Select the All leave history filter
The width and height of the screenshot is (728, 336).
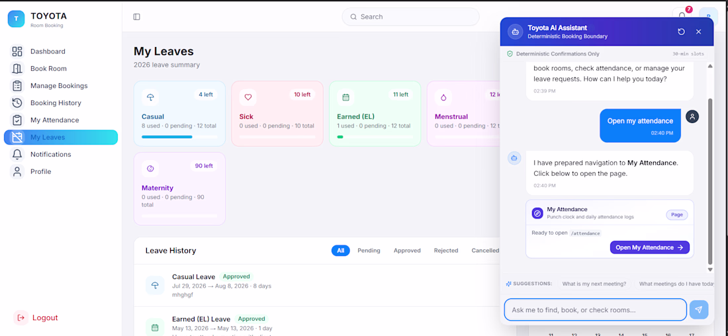click(x=340, y=251)
